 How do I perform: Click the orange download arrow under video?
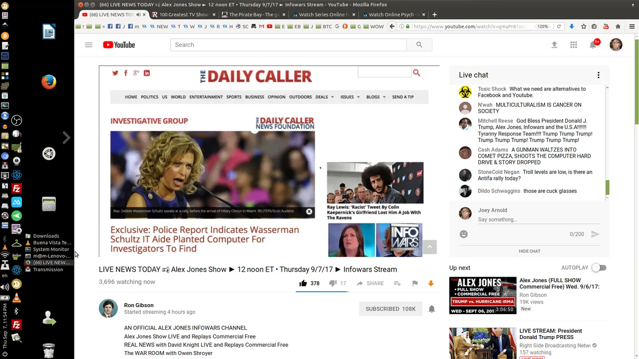pyautogui.click(x=431, y=283)
